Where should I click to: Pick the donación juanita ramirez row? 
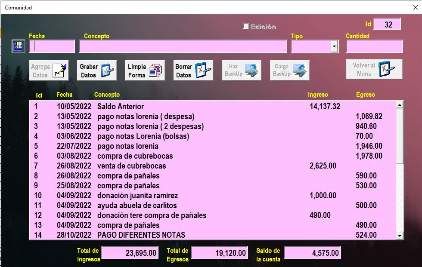(x=137, y=196)
